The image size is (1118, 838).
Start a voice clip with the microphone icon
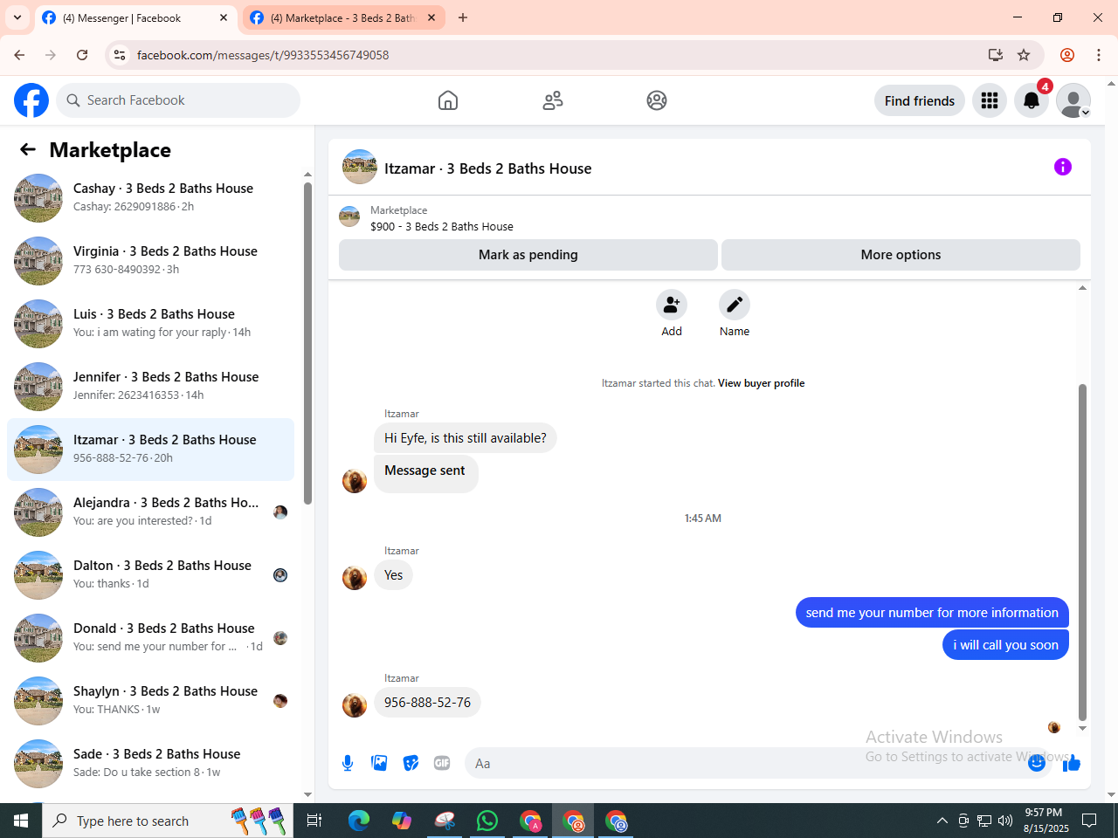348,763
